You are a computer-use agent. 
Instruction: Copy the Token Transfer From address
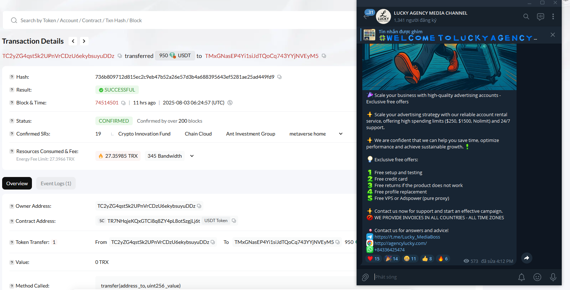(x=213, y=242)
